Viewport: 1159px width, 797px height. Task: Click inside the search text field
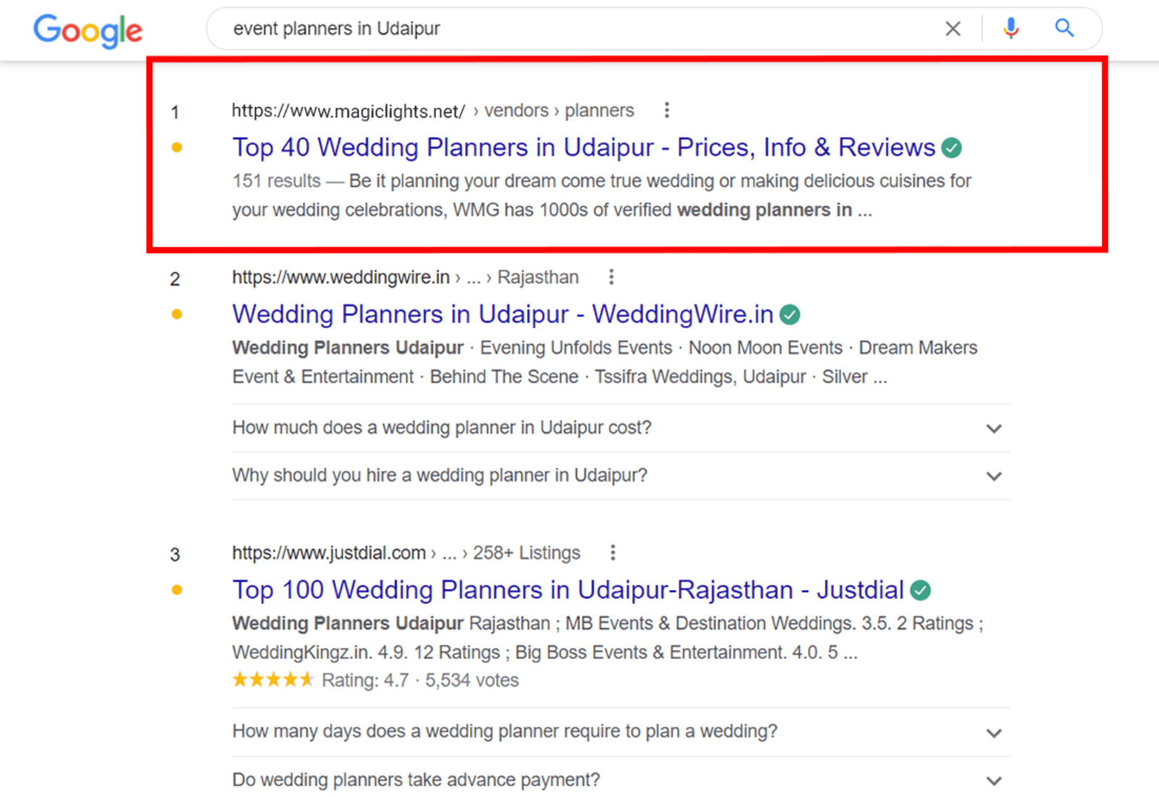tap(579, 29)
